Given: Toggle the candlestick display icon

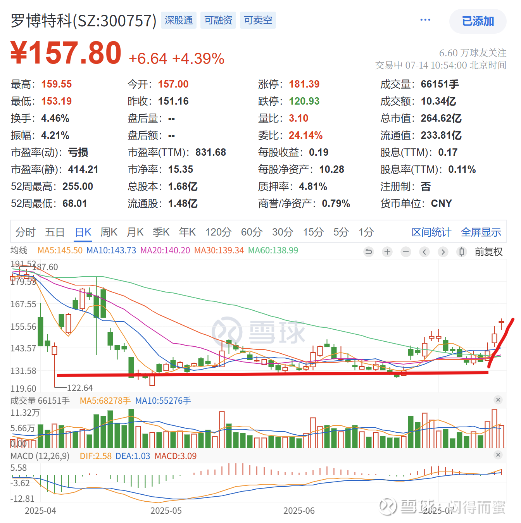Looking at the screenshot, I should click(x=462, y=252).
